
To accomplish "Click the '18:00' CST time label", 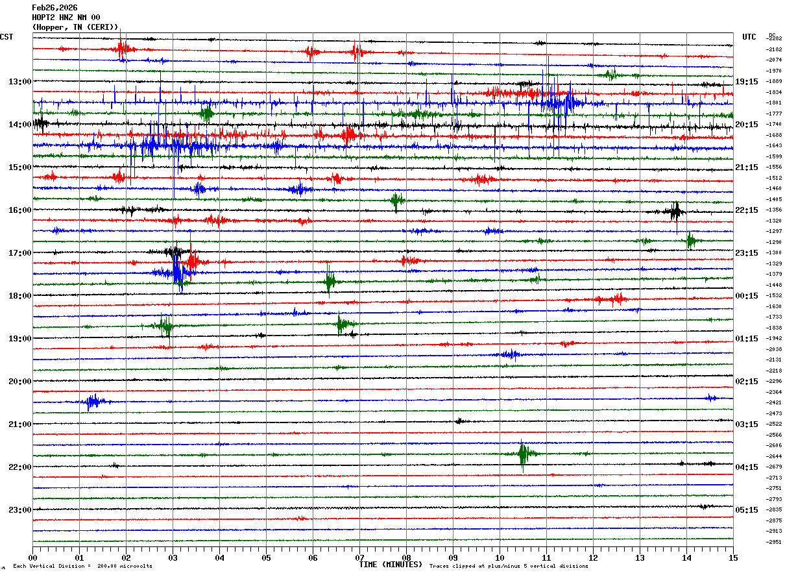I will 19,296.
